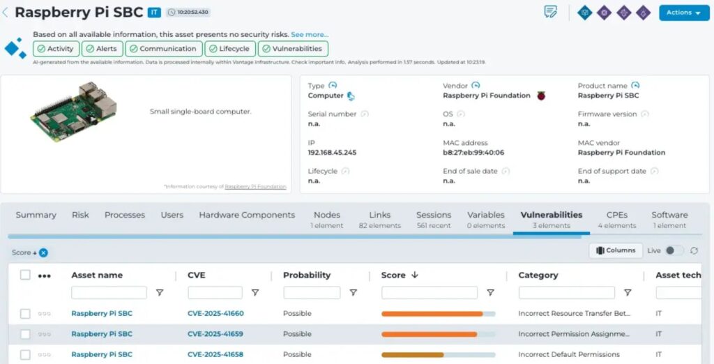The width and height of the screenshot is (714, 364).
Task: Click the filter icon for the CVE column
Action: (x=255, y=293)
